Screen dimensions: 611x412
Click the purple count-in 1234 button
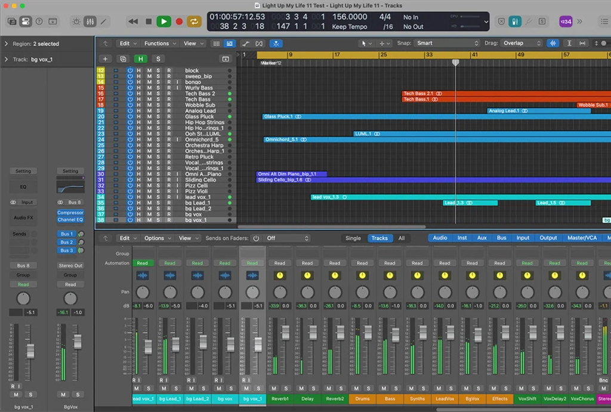coord(565,21)
